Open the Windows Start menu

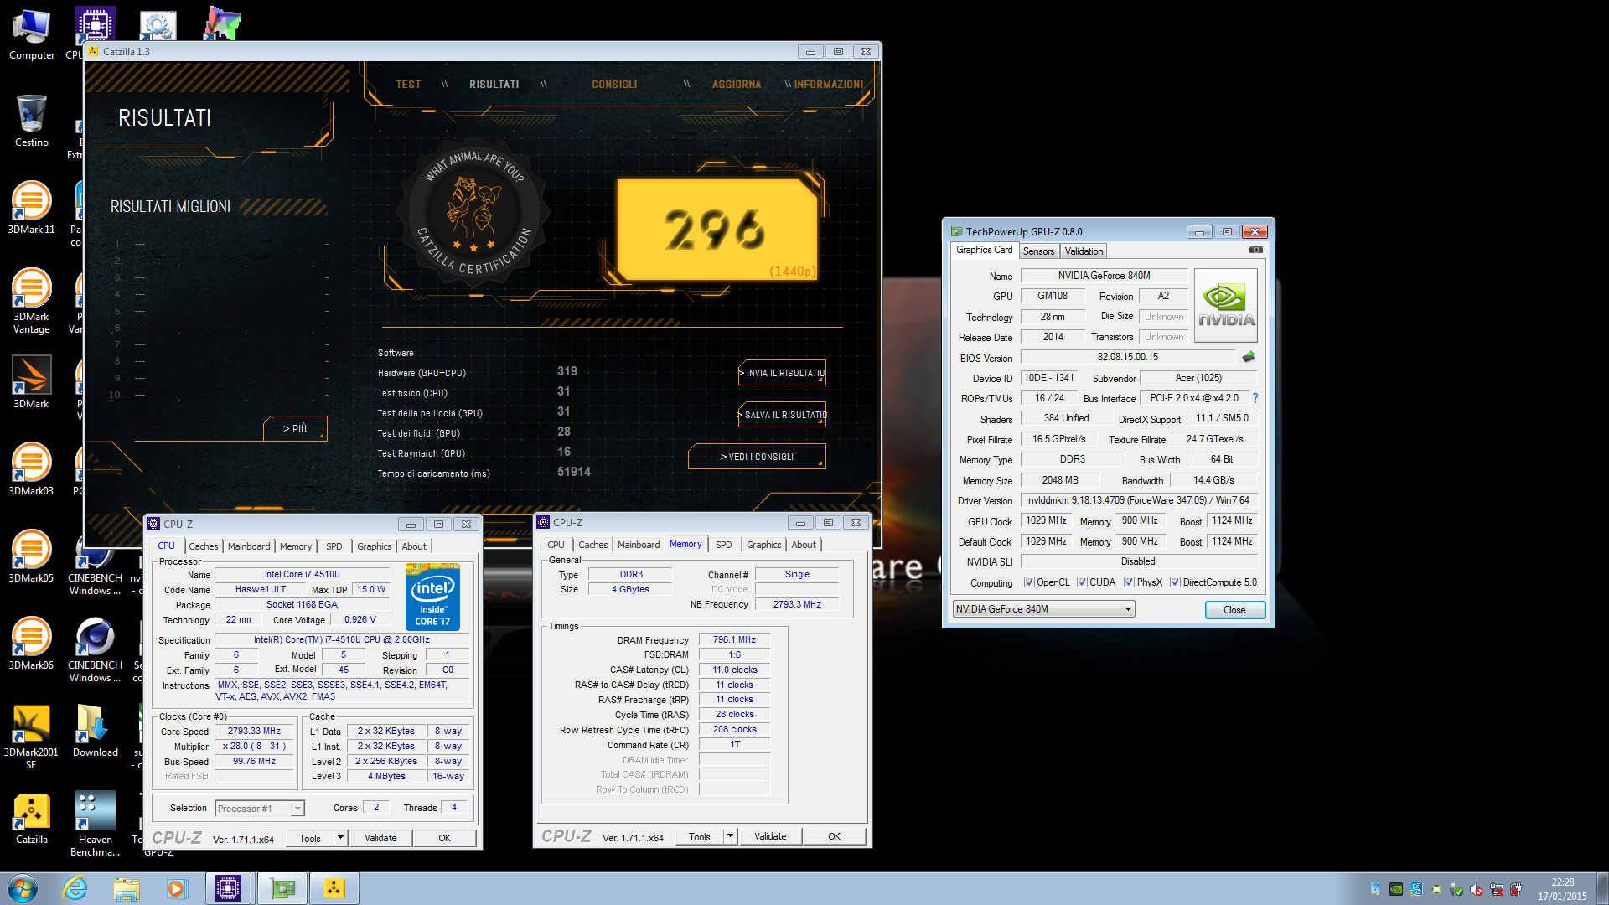coord(23,888)
